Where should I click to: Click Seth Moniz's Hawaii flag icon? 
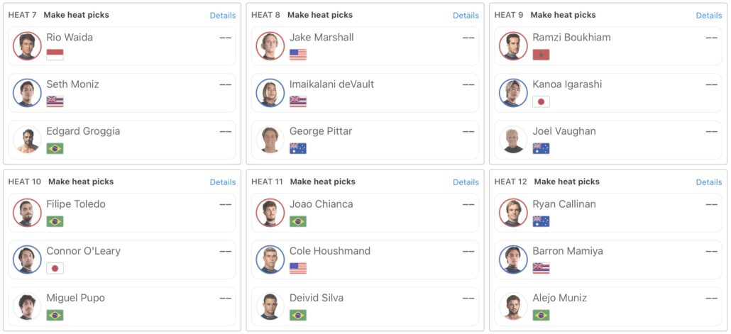click(x=55, y=101)
